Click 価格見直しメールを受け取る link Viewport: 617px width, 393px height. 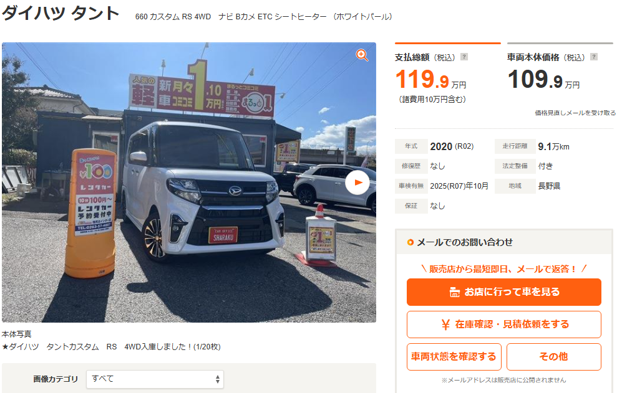pyautogui.click(x=575, y=113)
